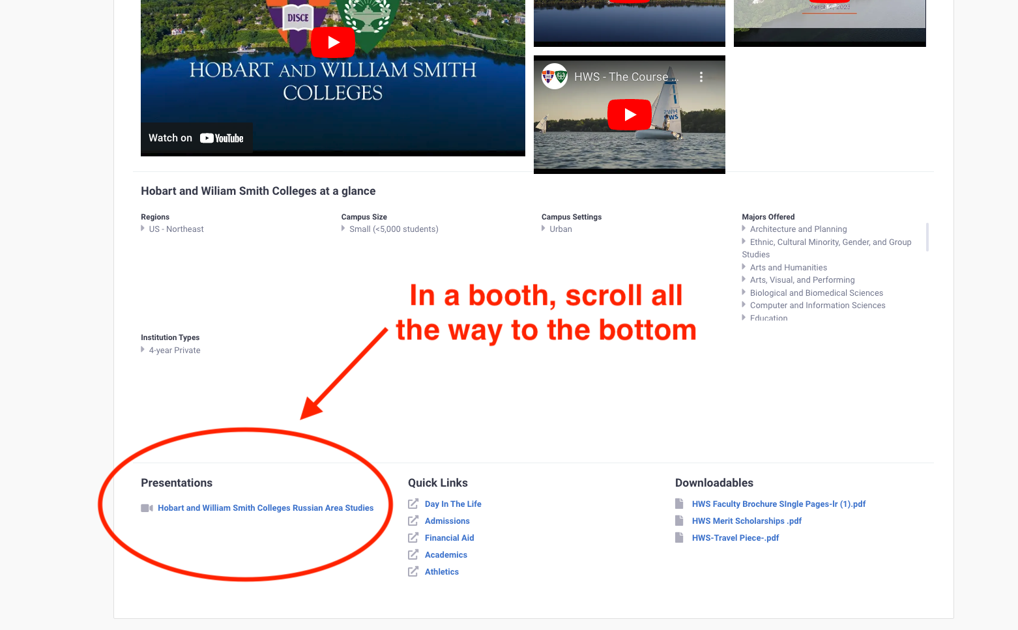The width and height of the screenshot is (1018, 630).
Task: Download HWS-Travel Piece pdf
Action: click(x=735, y=538)
